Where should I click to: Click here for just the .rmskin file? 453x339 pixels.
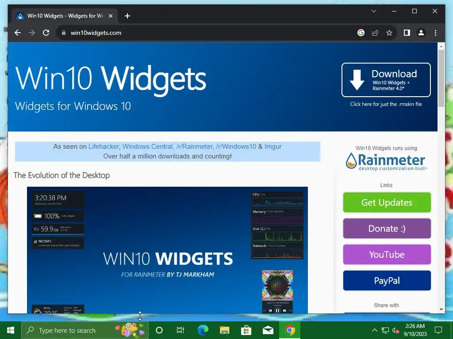point(386,104)
